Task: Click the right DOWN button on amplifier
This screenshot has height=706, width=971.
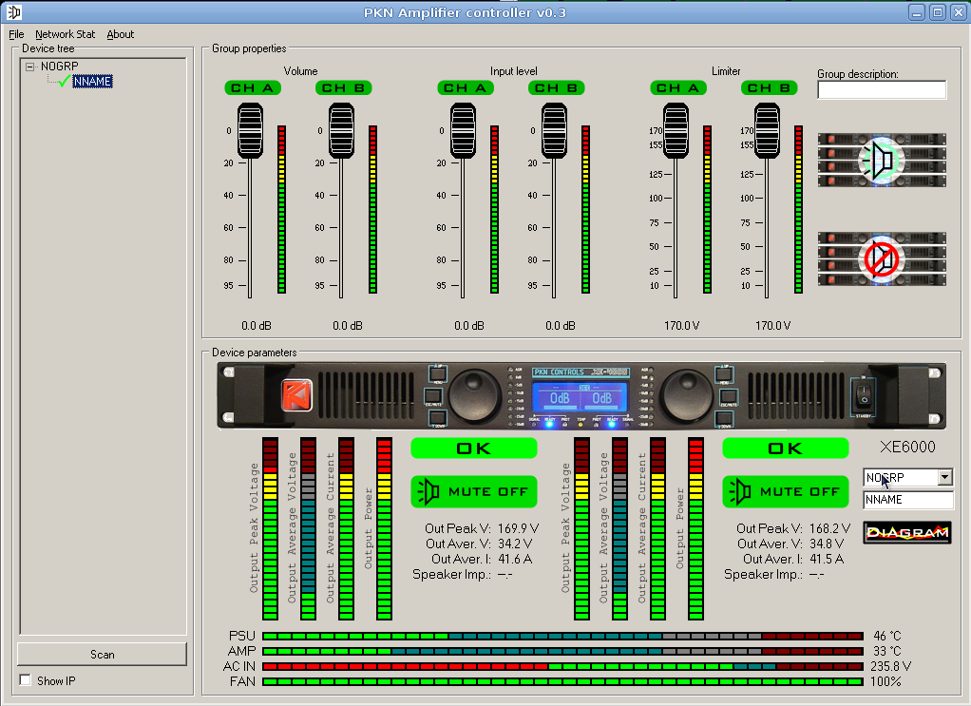Action: 724,418
